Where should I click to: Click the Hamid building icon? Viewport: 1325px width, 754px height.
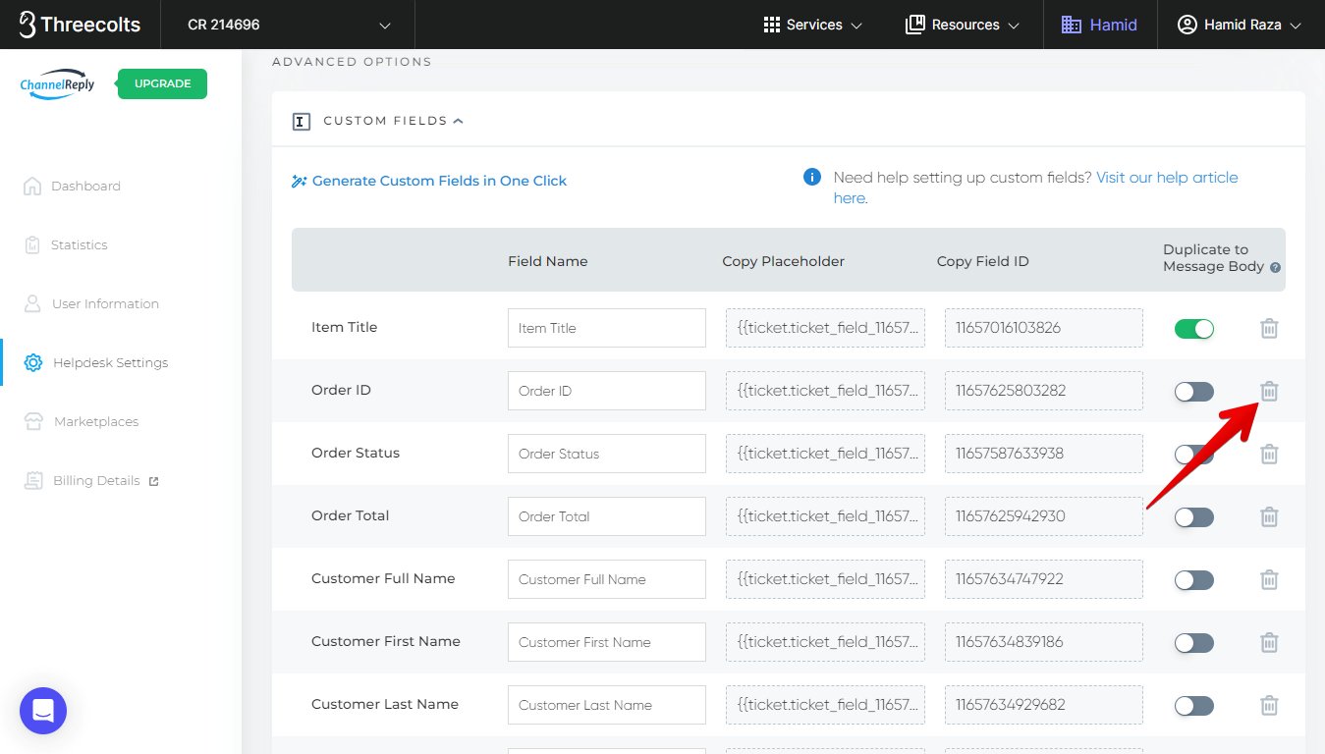1072,25
